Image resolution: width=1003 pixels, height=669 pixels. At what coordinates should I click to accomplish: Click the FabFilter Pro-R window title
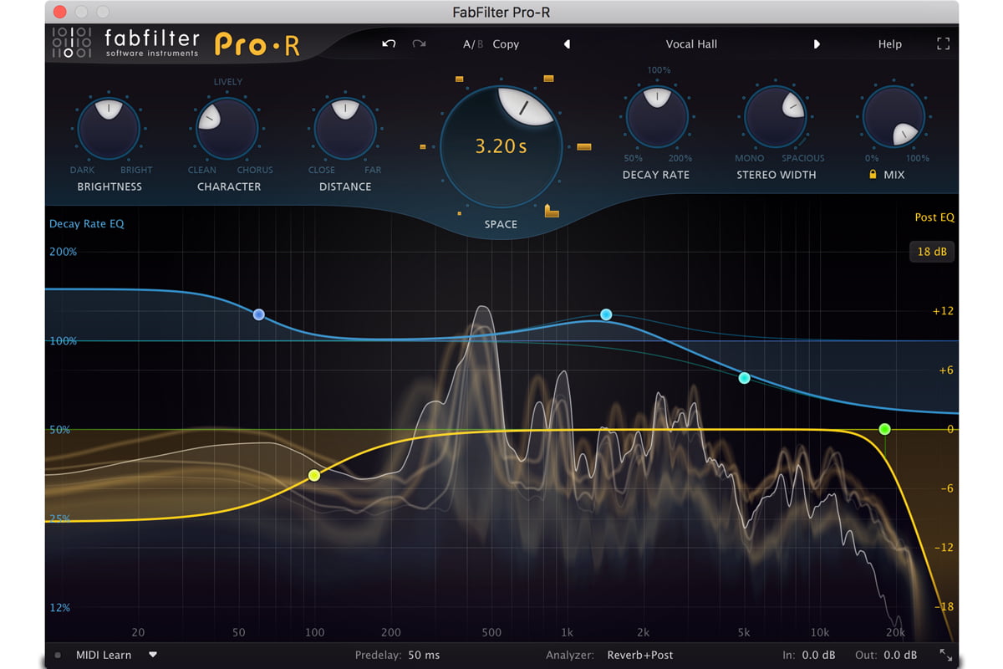501,13
